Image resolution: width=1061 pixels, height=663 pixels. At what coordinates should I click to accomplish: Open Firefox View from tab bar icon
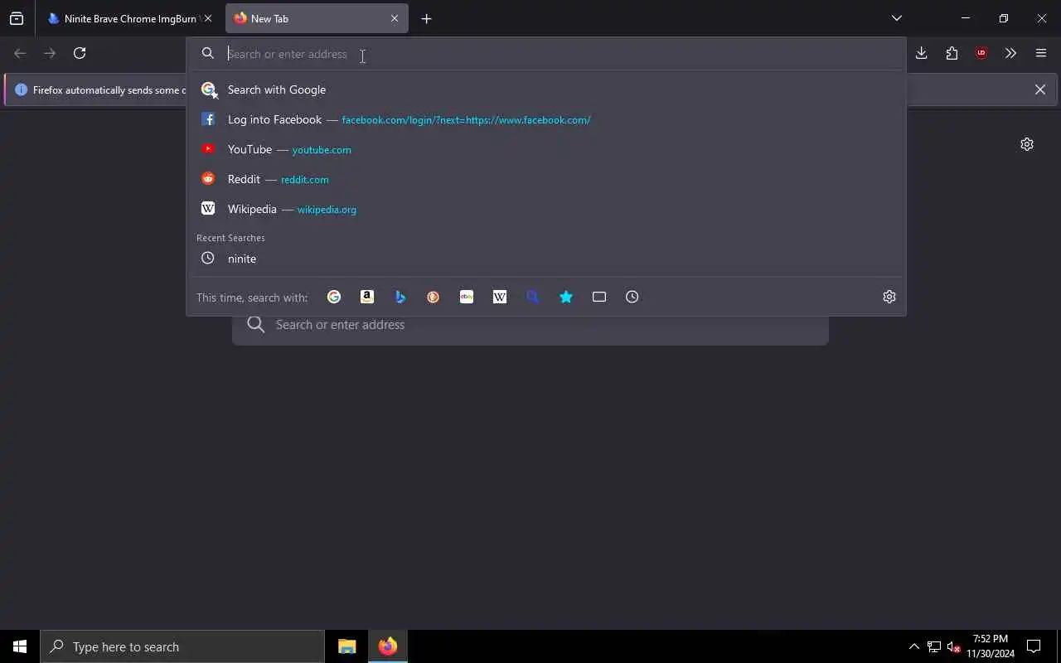pos(17,18)
